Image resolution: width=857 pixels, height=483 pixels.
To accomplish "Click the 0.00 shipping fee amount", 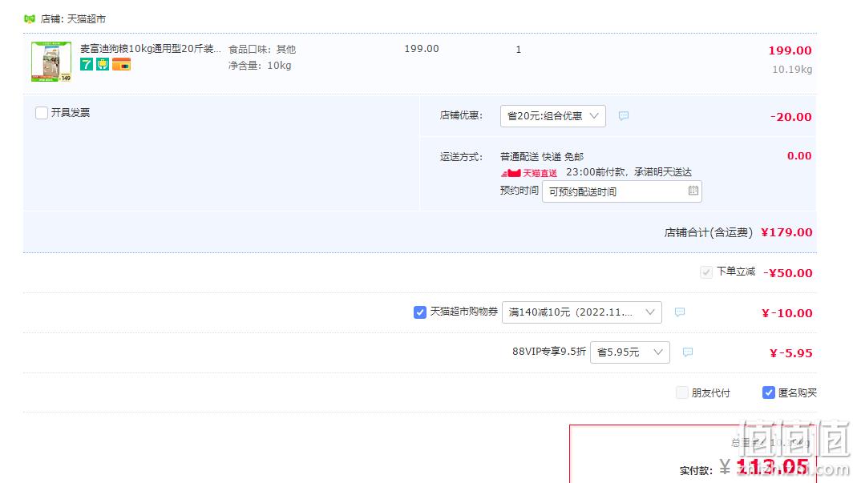I will [x=799, y=155].
